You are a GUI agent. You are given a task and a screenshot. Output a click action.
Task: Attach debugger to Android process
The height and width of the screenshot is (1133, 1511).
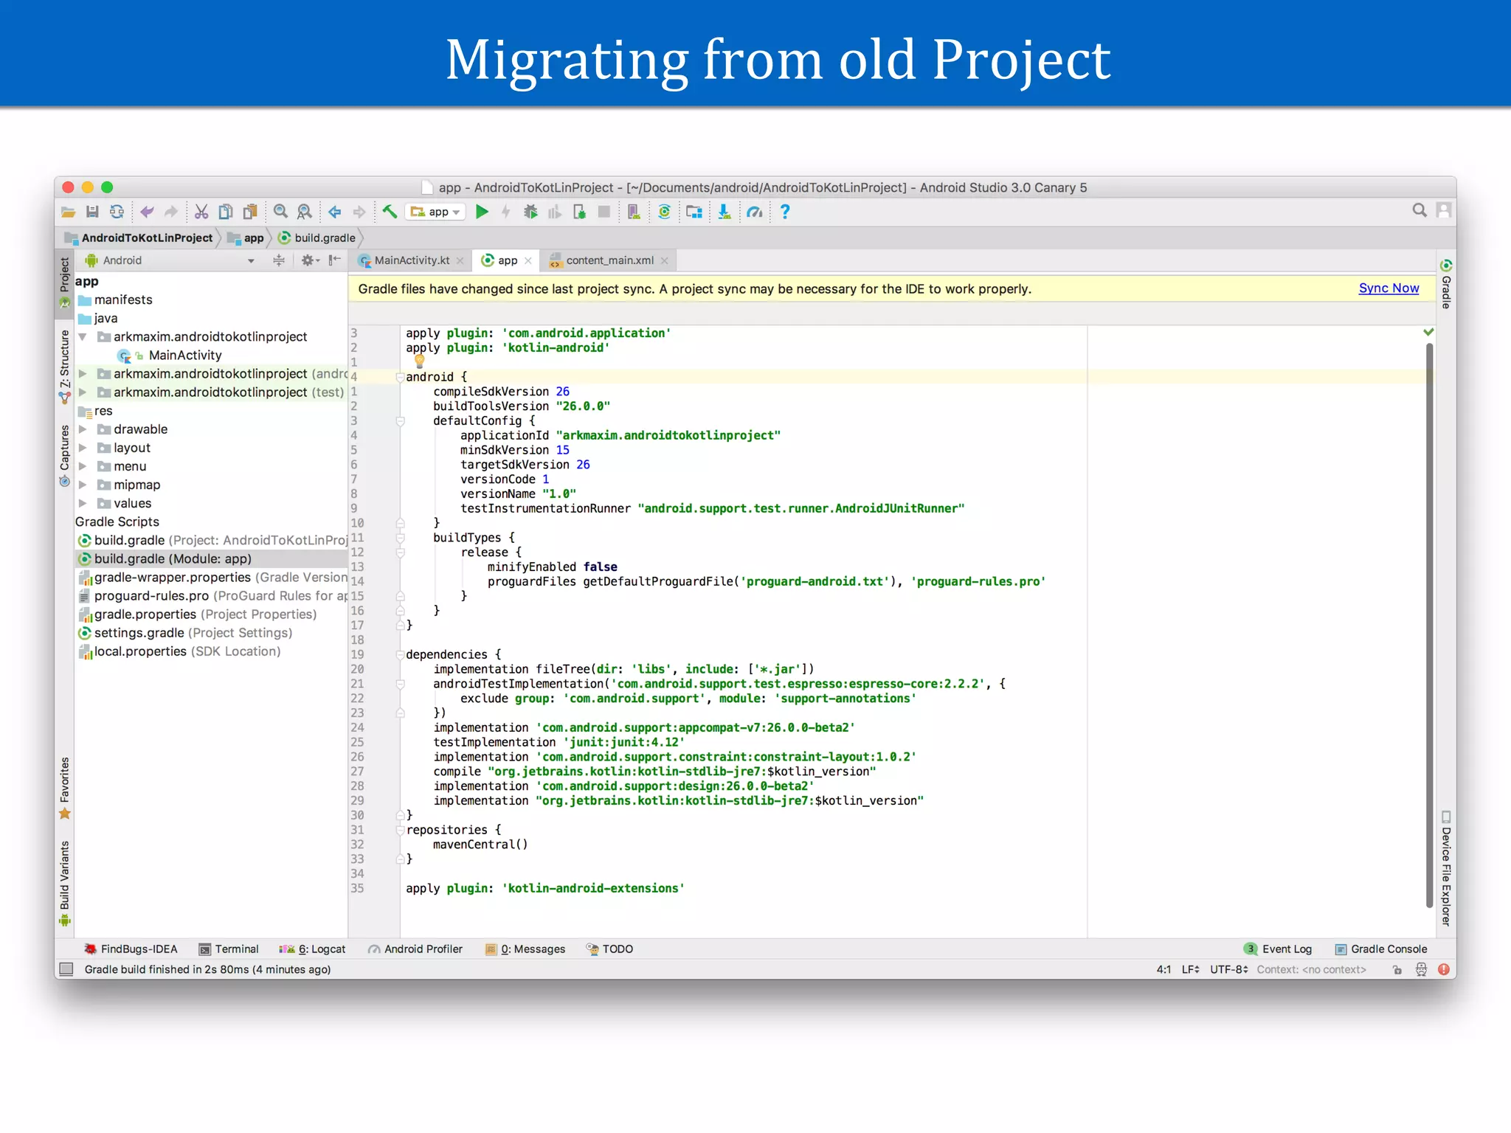pos(580,212)
